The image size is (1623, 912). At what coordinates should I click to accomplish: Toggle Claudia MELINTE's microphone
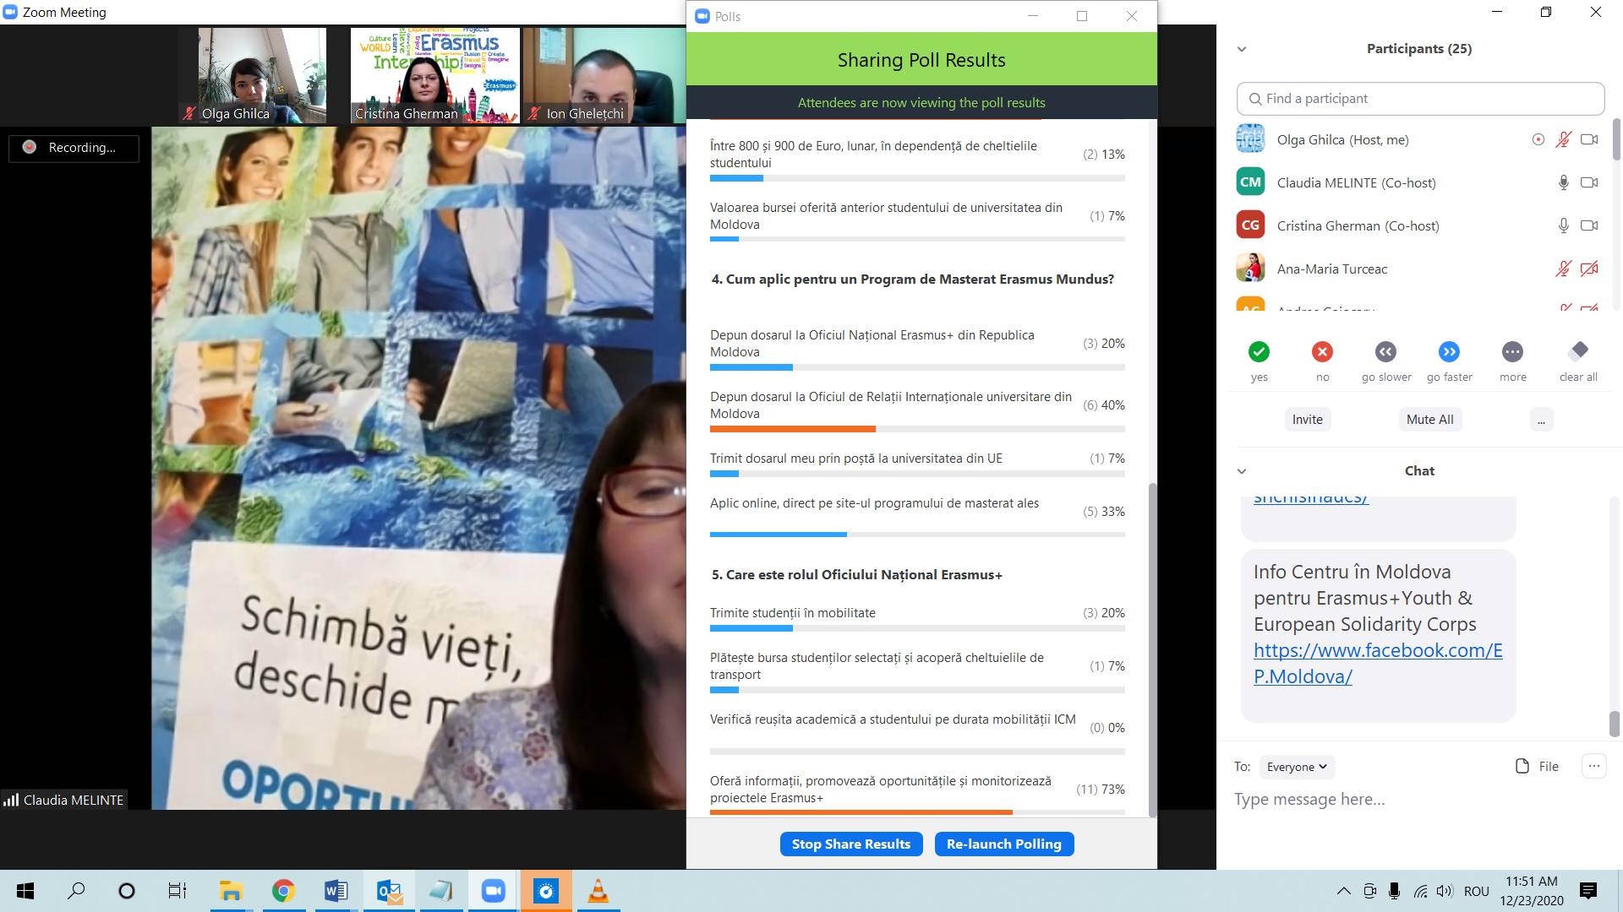click(1563, 182)
